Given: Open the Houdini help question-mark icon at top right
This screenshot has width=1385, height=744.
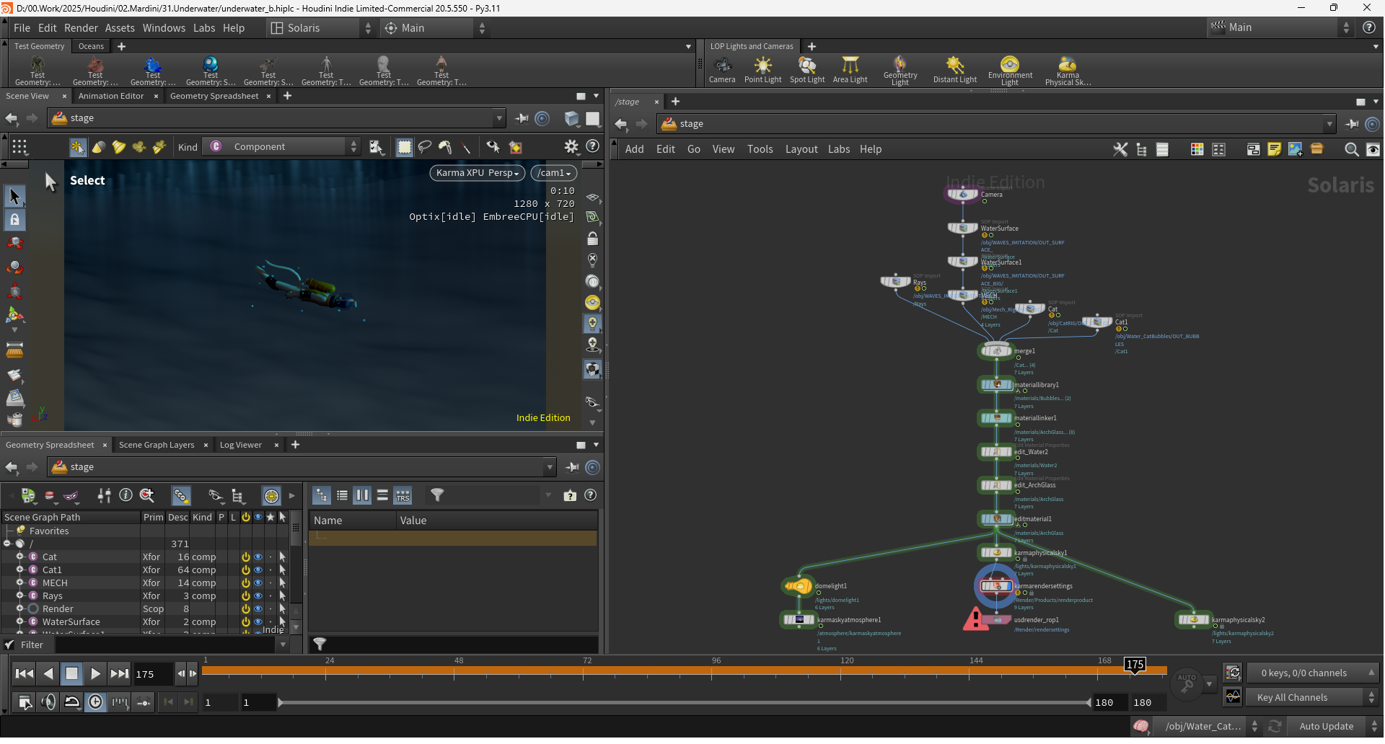Looking at the screenshot, I should 1368,27.
